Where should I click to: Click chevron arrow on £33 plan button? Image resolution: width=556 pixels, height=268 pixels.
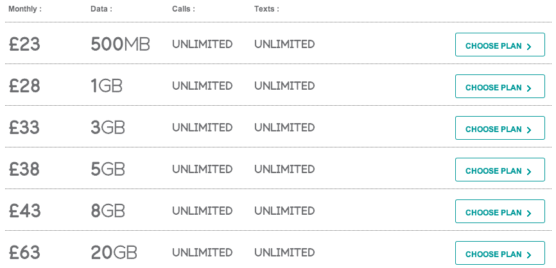[529, 130]
